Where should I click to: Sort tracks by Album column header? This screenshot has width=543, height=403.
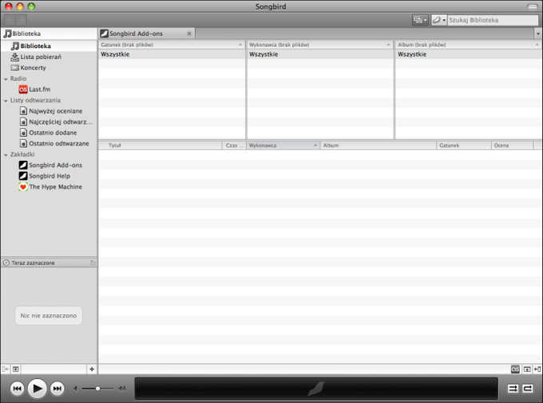click(379, 146)
